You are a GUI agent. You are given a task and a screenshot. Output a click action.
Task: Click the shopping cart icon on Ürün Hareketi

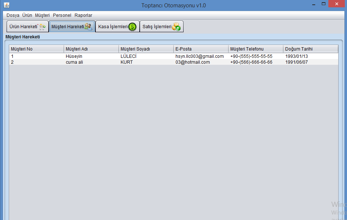click(x=42, y=27)
